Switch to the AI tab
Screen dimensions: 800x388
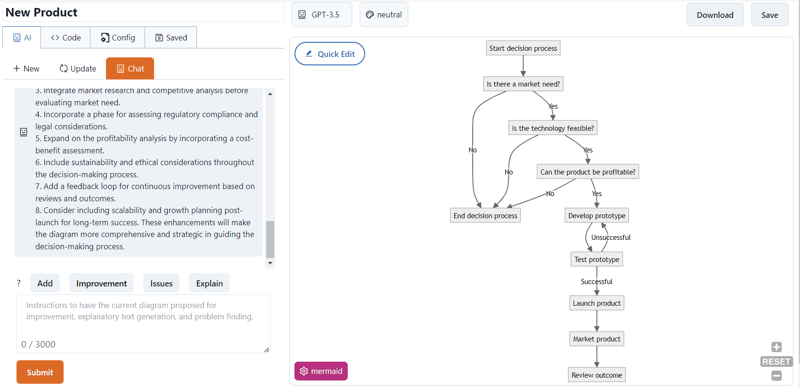click(x=21, y=37)
